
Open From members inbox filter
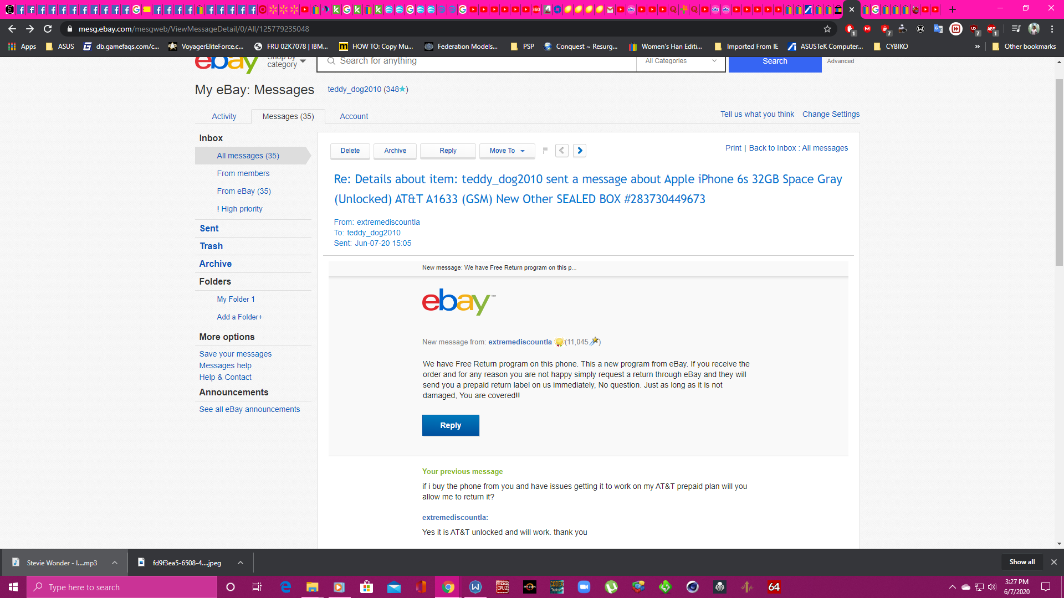click(x=243, y=173)
